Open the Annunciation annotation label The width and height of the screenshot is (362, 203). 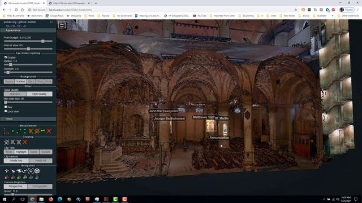tap(219, 138)
